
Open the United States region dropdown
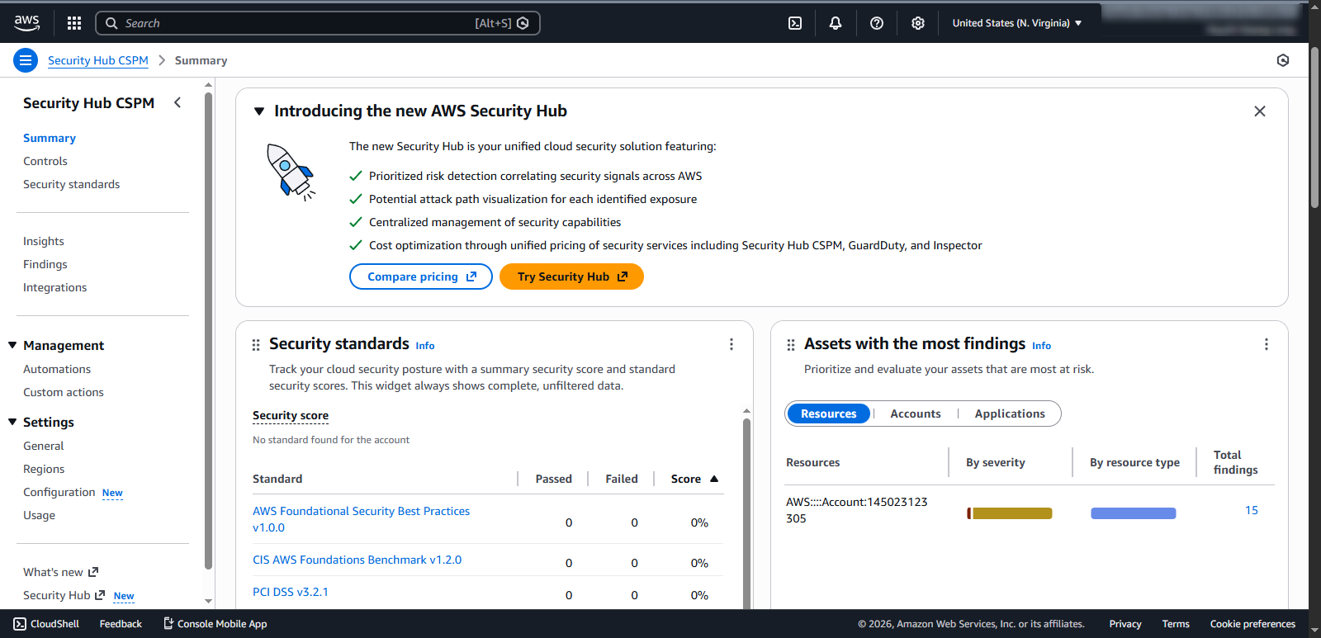[1017, 23]
